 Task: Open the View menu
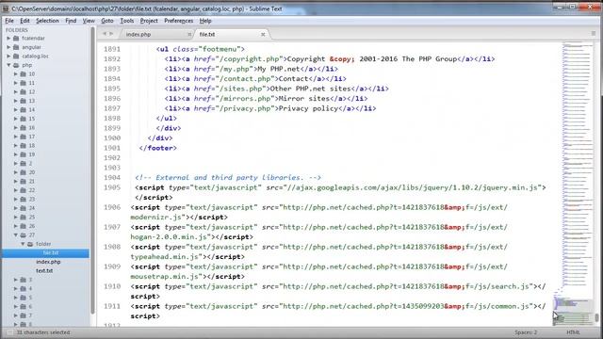[89, 21]
